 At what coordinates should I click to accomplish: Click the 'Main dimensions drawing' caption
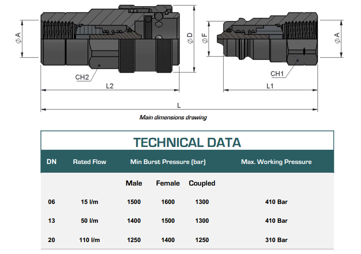[x=173, y=118]
